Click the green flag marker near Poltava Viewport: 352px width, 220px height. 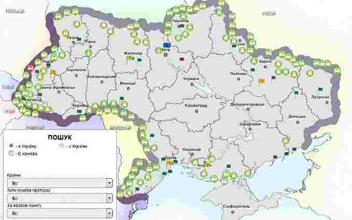(253, 70)
